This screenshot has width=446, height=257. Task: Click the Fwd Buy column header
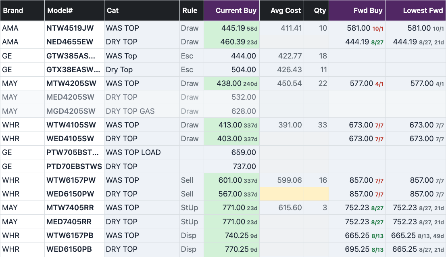pyautogui.click(x=357, y=10)
